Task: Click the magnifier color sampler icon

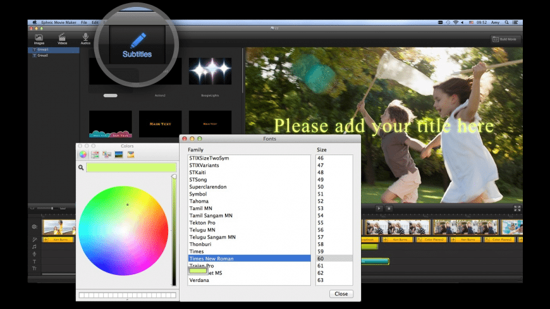Action: point(81,168)
